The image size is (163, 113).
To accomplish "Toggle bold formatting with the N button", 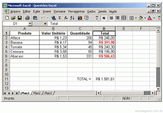I will 104,18.
